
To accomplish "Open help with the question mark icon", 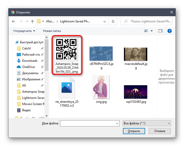I will pos(170,31).
